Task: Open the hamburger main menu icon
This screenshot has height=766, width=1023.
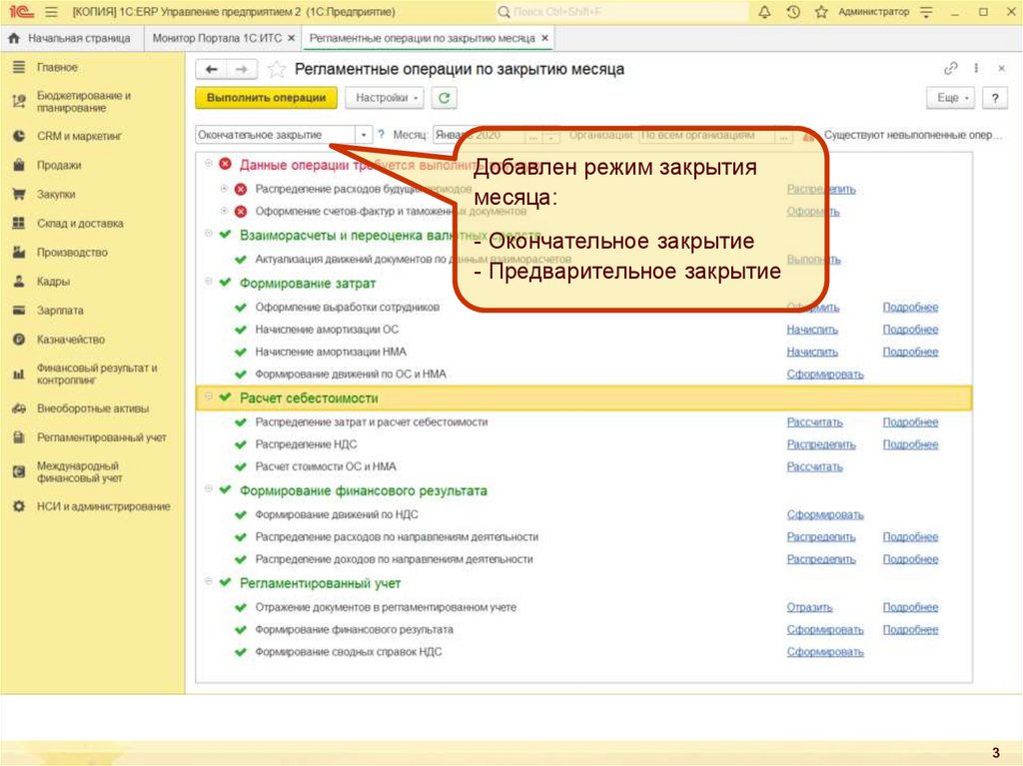Action: point(51,12)
